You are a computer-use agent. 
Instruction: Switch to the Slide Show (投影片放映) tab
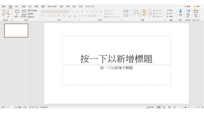coord(52,6)
